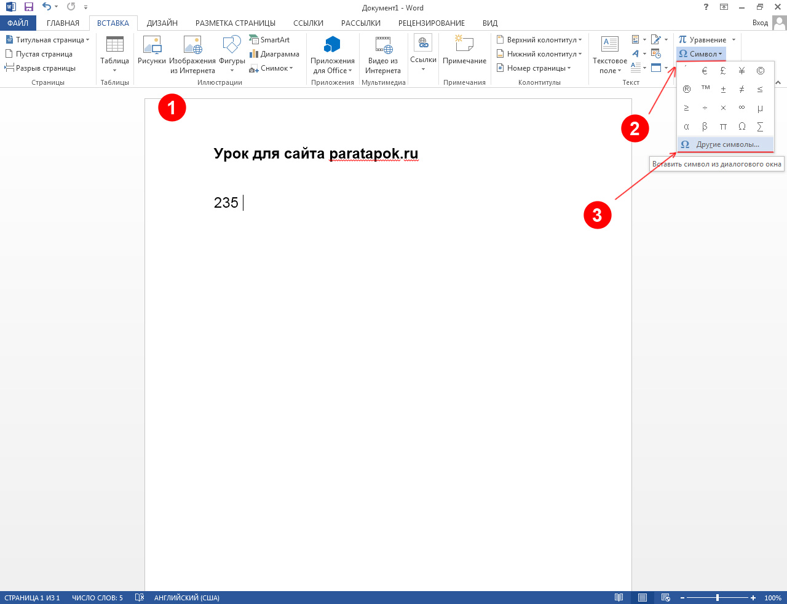Insert the Greek β symbol
Viewport: 787px width, 604px height.
705,127
